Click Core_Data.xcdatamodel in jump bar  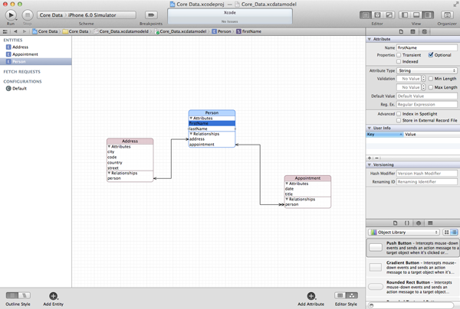[180, 31]
